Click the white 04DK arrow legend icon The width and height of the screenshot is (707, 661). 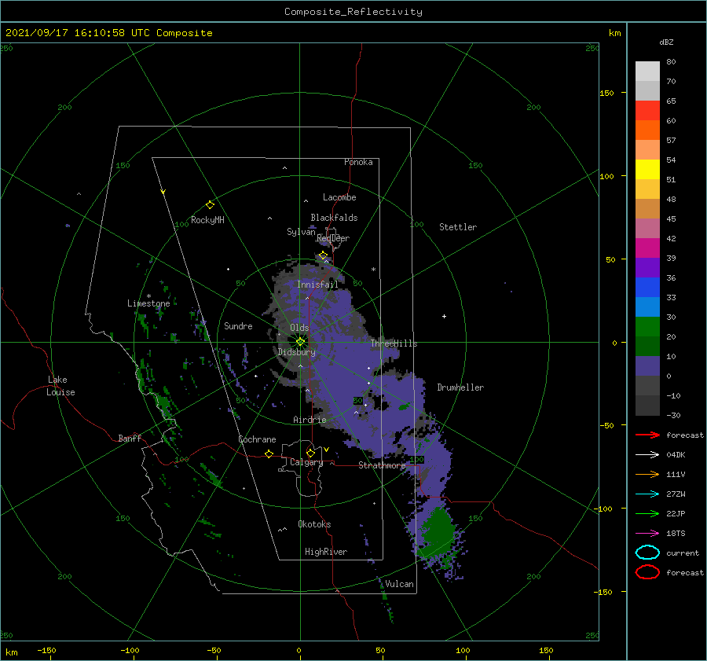(647, 454)
